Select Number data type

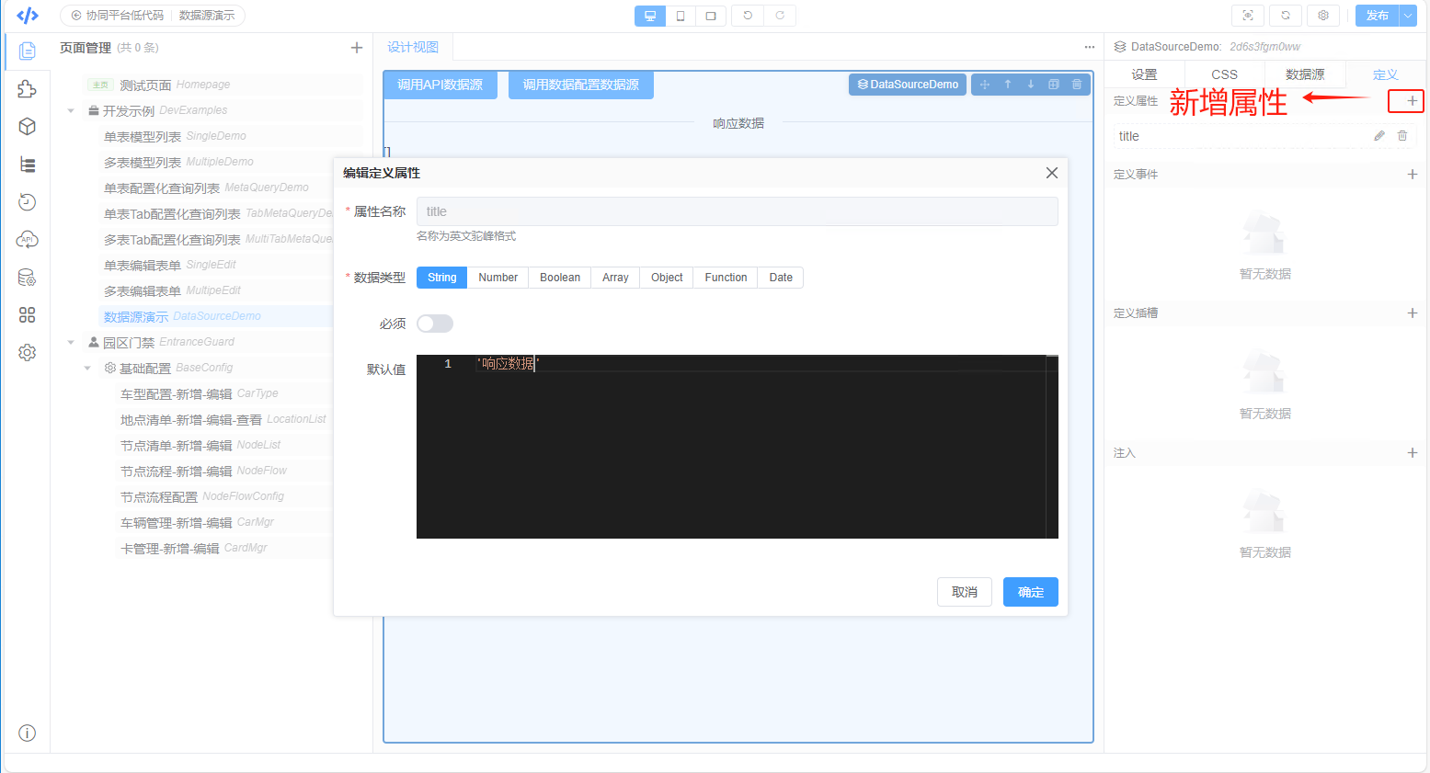[498, 278]
